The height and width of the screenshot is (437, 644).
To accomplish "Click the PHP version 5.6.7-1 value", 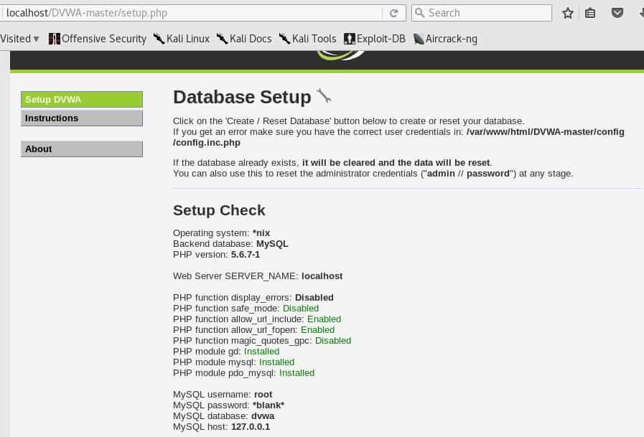I will pyautogui.click(x=246, y=255).
